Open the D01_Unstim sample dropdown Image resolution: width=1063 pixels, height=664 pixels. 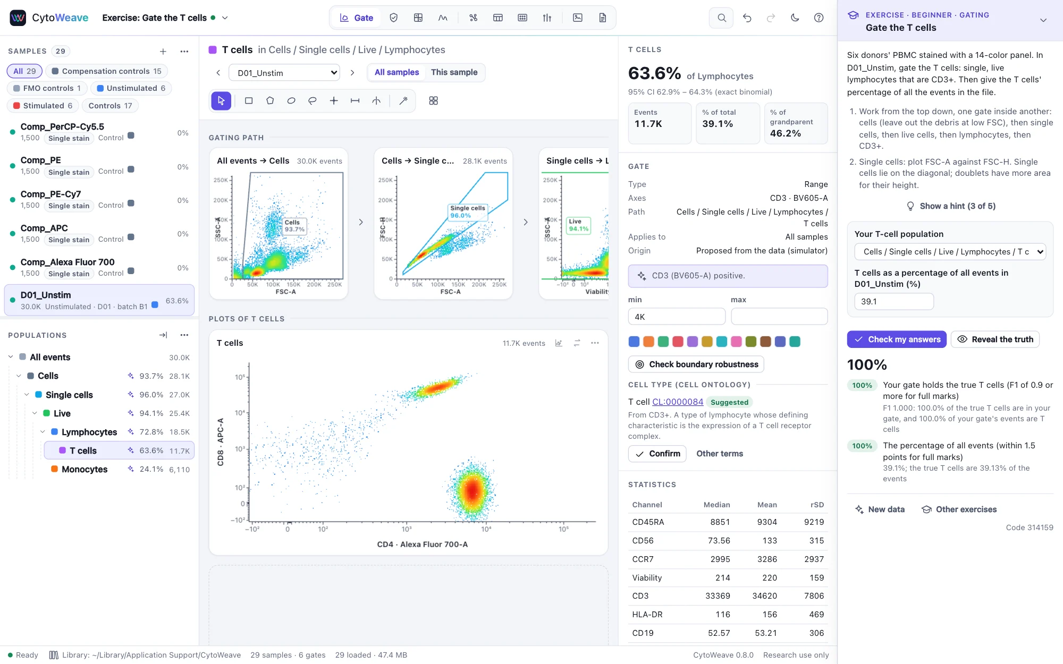[284, 73]
